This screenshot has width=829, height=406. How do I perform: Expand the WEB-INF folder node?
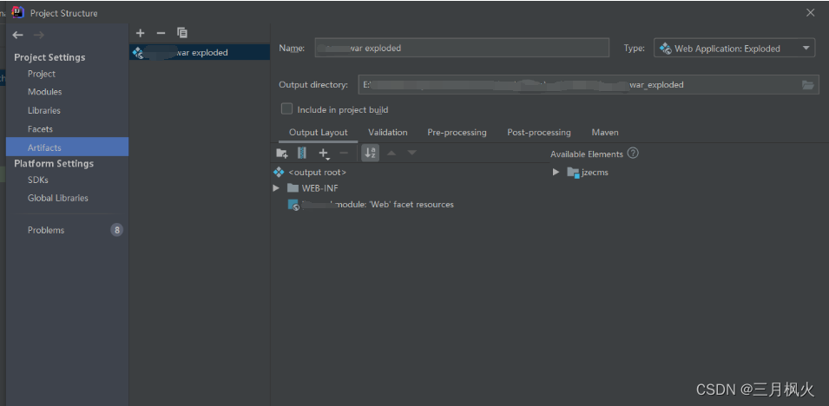coord(276,188)
